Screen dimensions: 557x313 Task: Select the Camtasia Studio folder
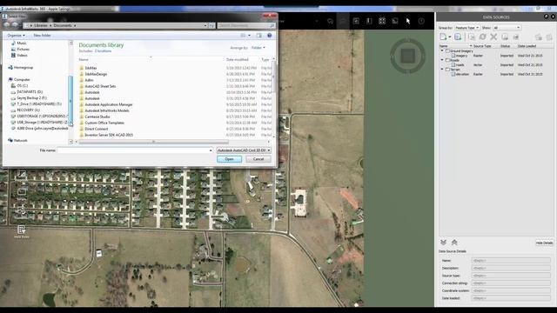tap(95, 117)
